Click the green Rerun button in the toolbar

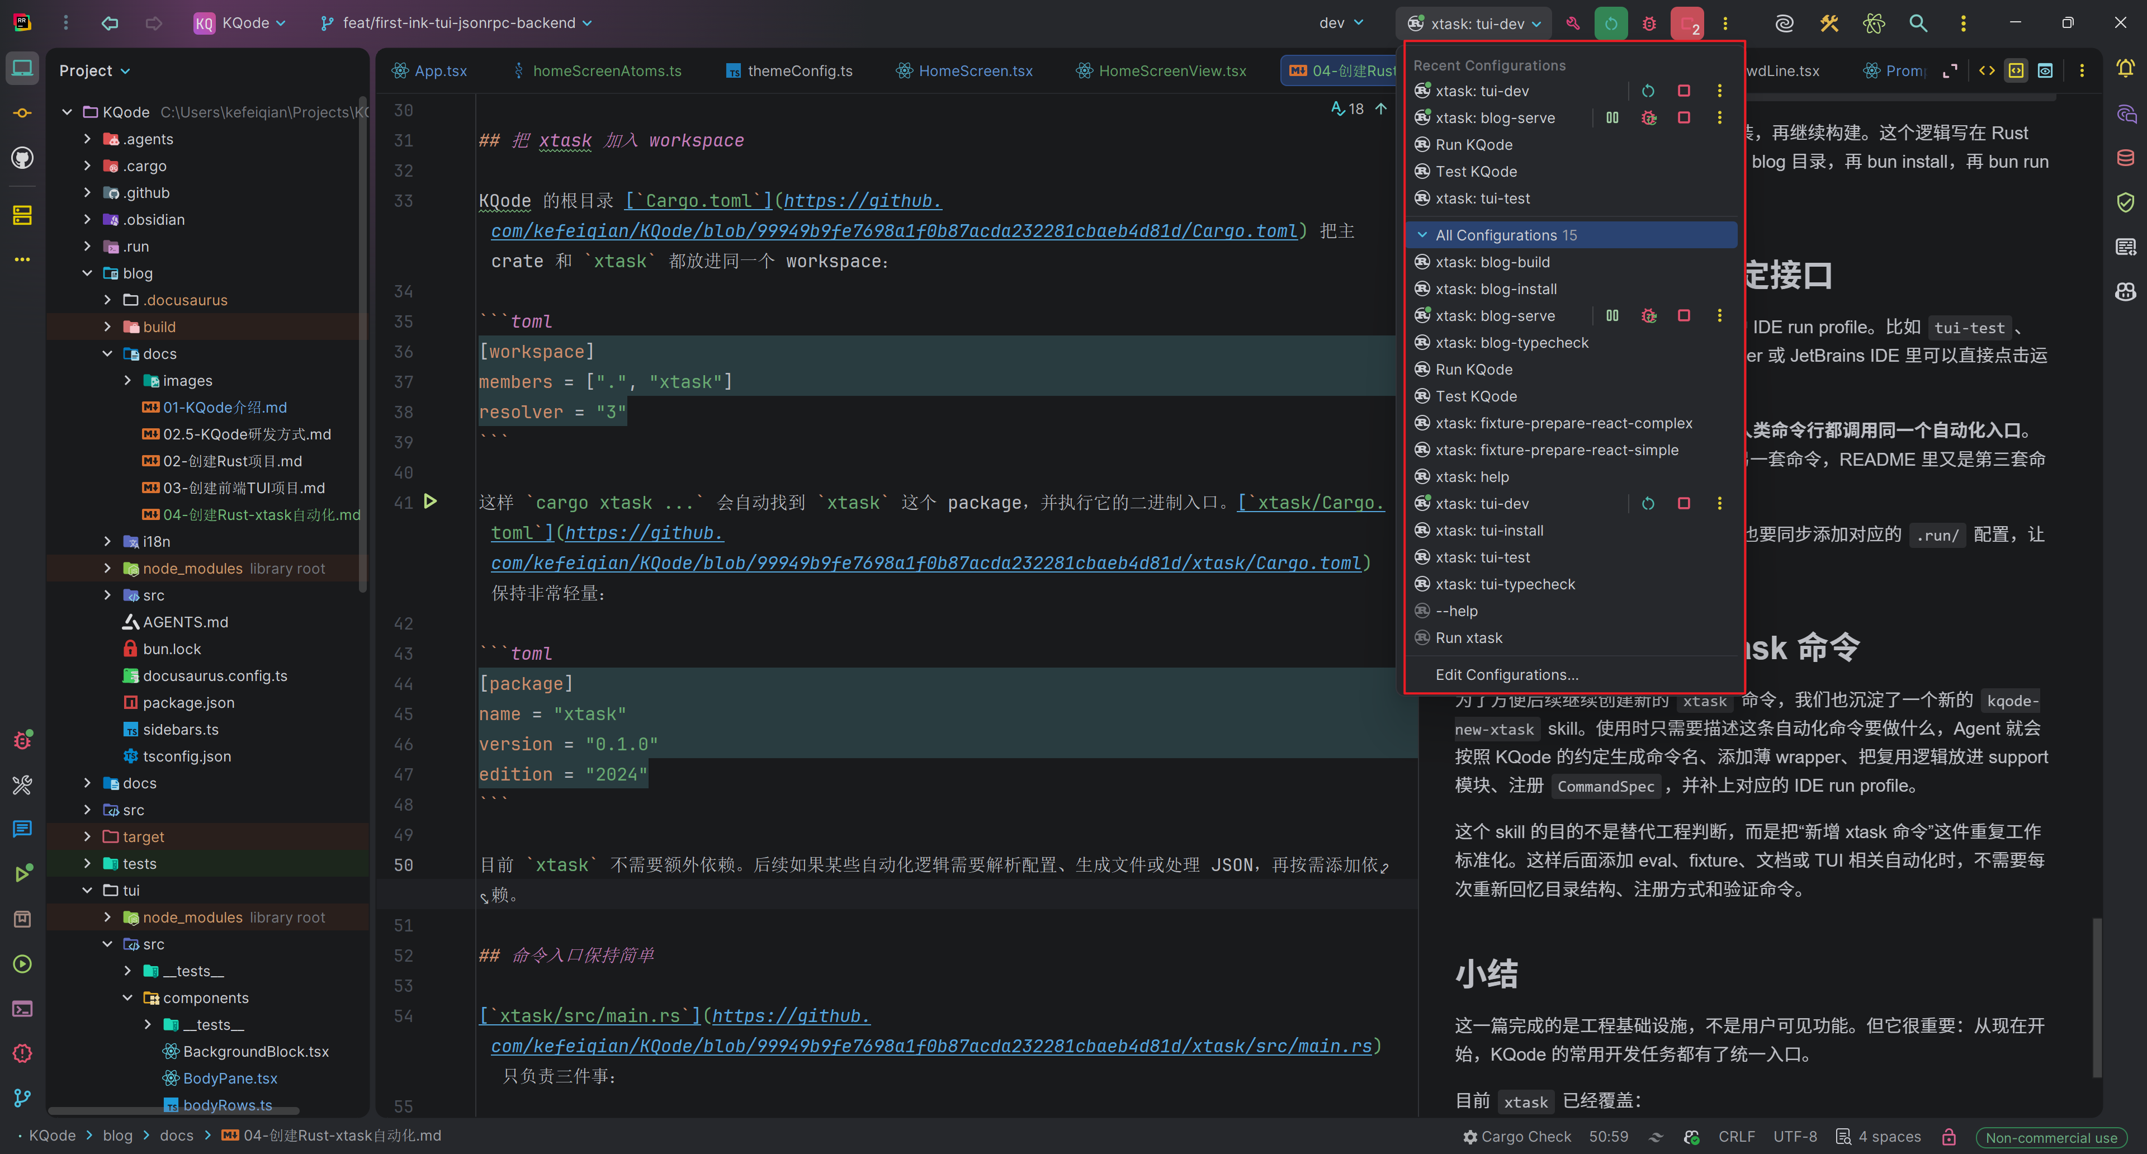tap(1611, 23)
